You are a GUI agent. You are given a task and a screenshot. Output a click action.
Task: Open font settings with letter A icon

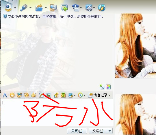coord(5,95)
